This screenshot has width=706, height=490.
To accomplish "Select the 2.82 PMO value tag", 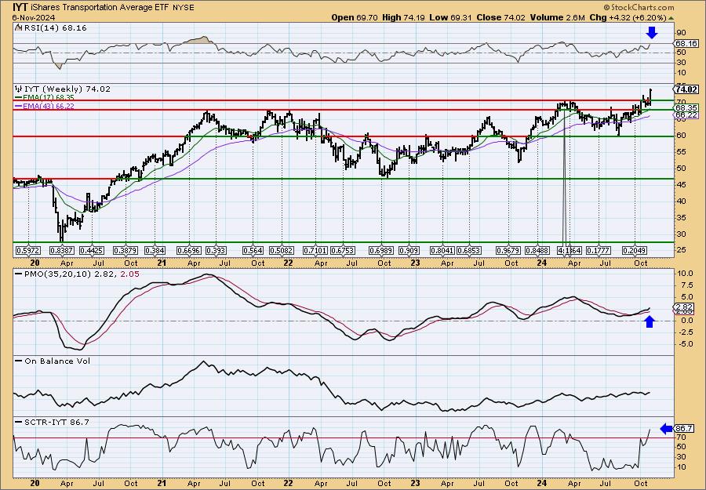I will click(x=685, y=307).
